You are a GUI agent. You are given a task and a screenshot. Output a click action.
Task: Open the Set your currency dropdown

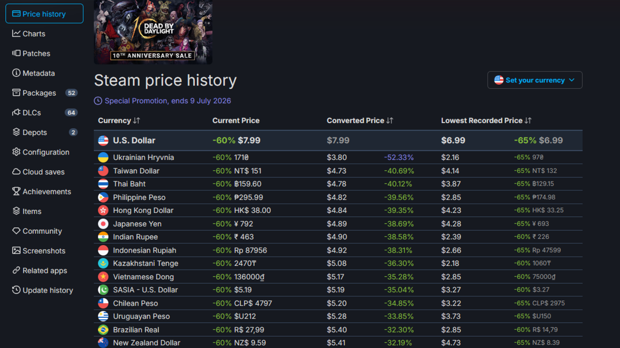point(535,80)
